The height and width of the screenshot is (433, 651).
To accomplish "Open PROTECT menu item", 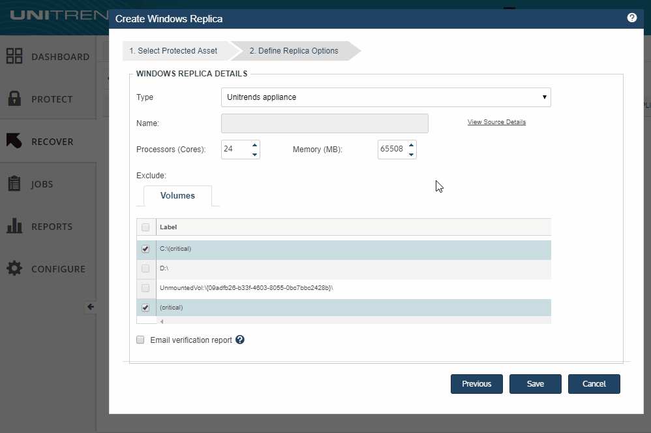I will point(52,99).
